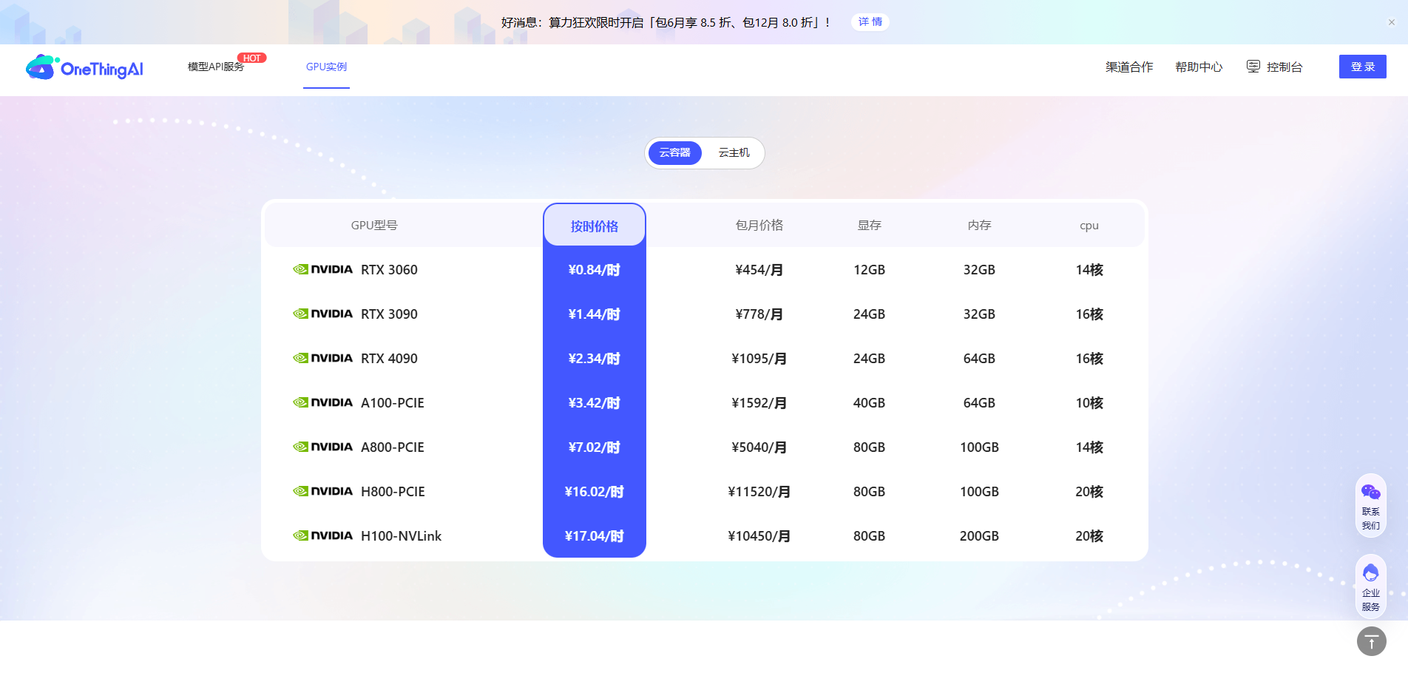The width and height of the screenshot is (1408, 693).
Task: Select the A100-PCIE model name
Action: [x=393, y=403]
